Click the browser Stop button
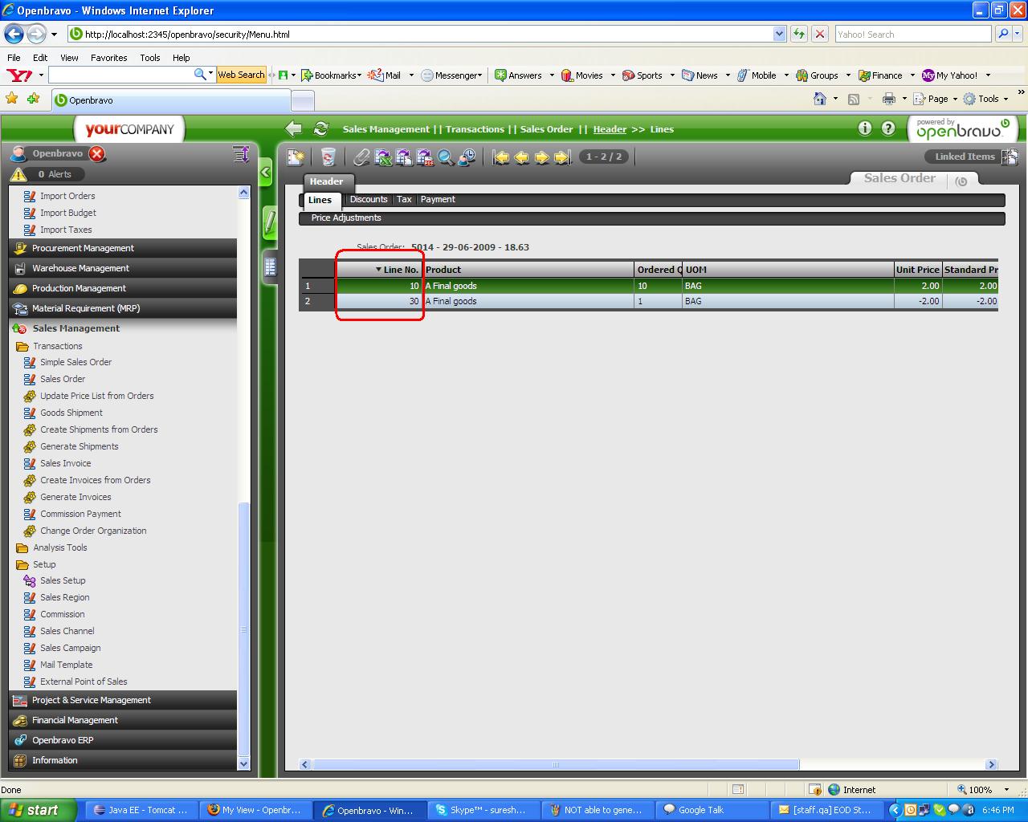Image resolution: width=1028 pixels, height=822 pixels. (x=820, y=34)
